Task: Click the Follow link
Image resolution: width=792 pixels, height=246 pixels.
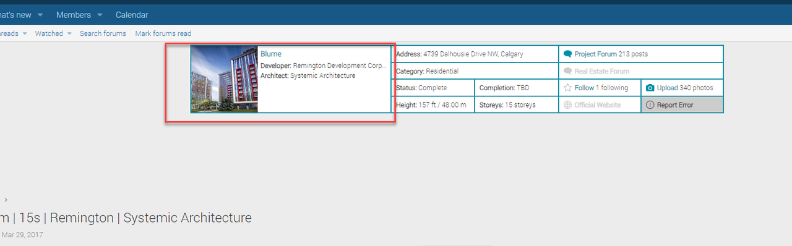Action: 584,88
